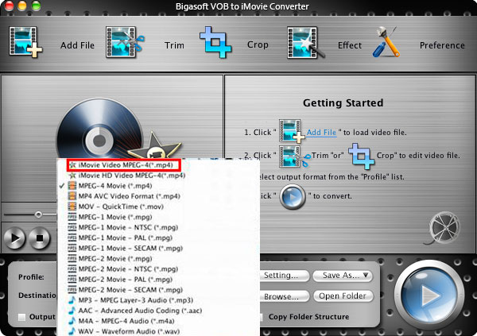The height and width of the screenshot is (336, 477).
Task: Click the preview seek slider knob
Action: pyautogui.click(x=38, y=214)
